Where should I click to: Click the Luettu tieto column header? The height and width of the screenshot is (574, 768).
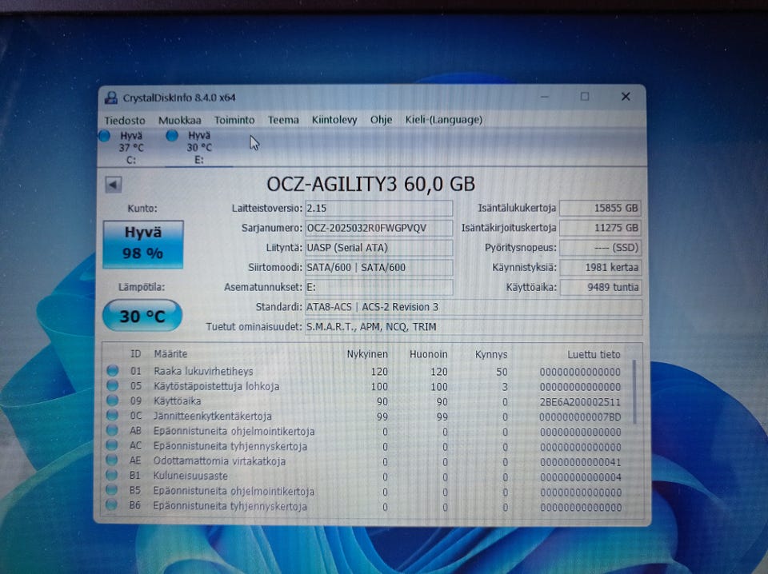coord(594,354)
